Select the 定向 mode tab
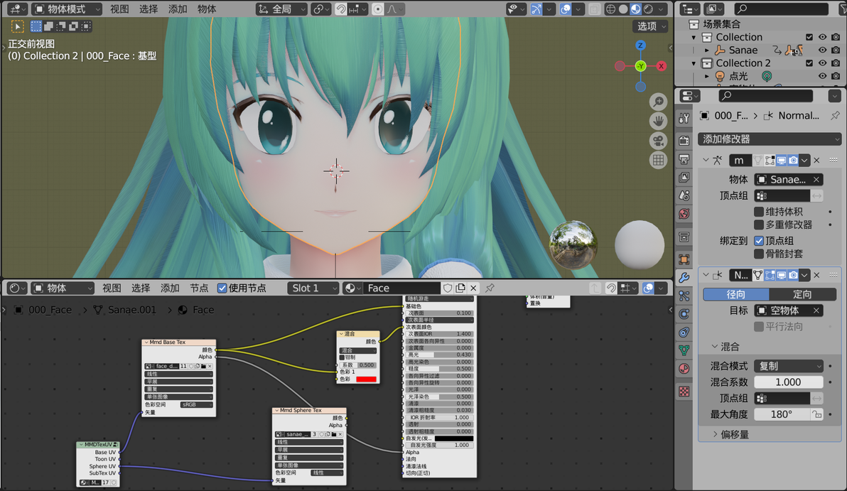 (802, 294)
